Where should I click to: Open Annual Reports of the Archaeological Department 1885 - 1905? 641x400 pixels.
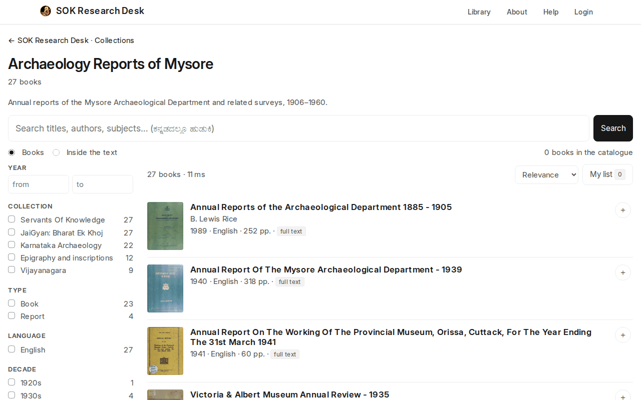[321, 207]
